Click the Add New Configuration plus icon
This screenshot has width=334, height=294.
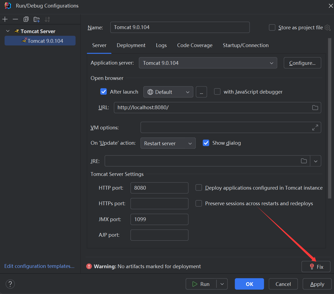click(x=5, y=19)
